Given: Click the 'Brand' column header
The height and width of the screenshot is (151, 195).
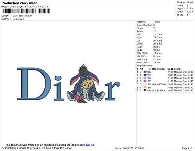Looking at the screenshot, I should (x=177, y=69).
